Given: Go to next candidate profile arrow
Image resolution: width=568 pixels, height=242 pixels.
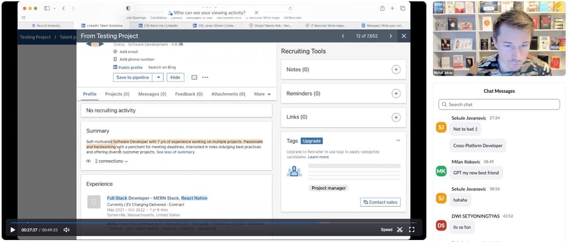Looking at the screenshot, I should tap(391, 36).
